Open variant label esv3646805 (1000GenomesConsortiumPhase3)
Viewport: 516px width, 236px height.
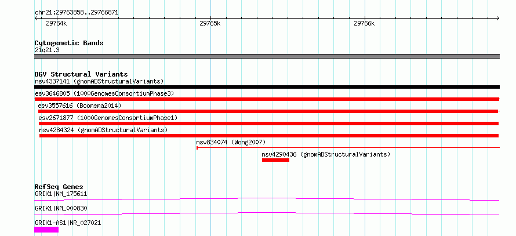click(x=104, y=93)
